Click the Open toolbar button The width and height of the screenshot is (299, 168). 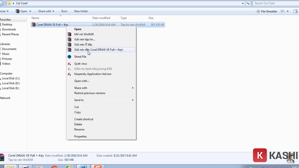click(21, 11)
